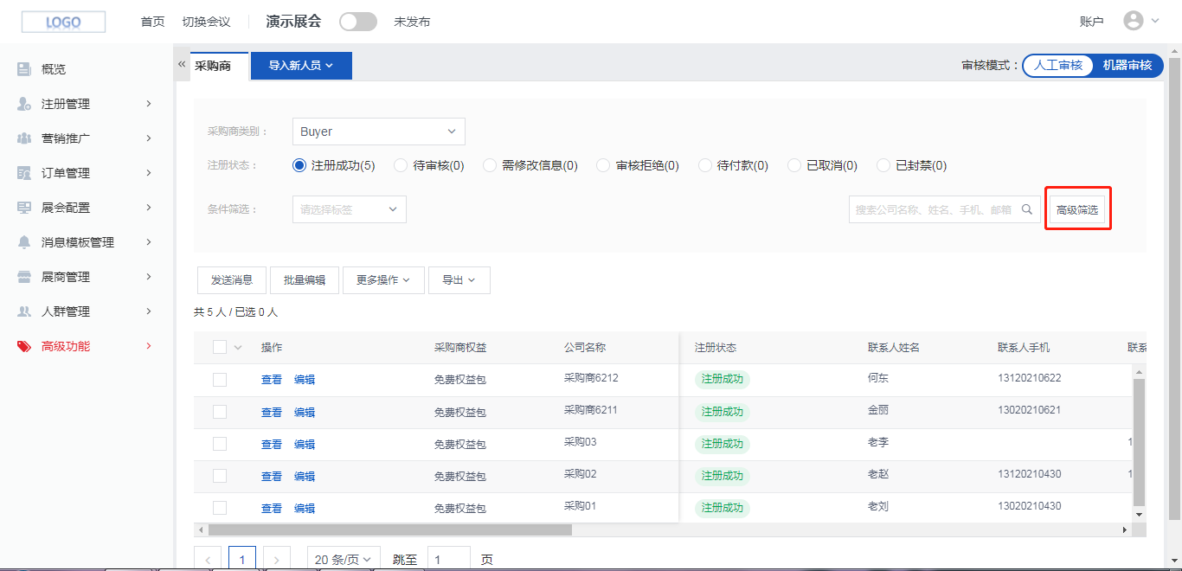Select the 采购商 tab
Image resolution: width=1182 pixels, height=571 pixels.
coord(213,66)
